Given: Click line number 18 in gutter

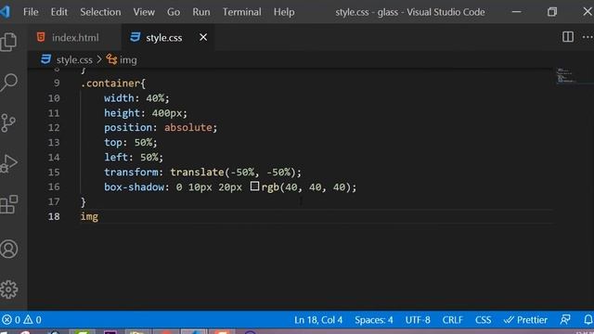Looking at the screenshot, I should 54,216.
